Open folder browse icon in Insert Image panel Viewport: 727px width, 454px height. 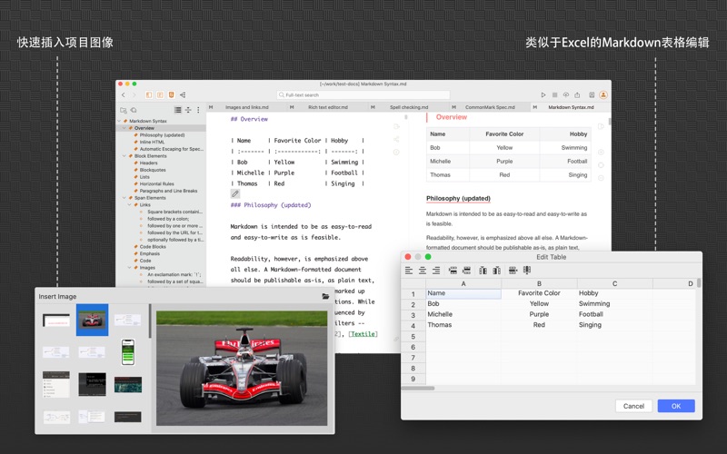pyautogui.click(x=325, y=296)
